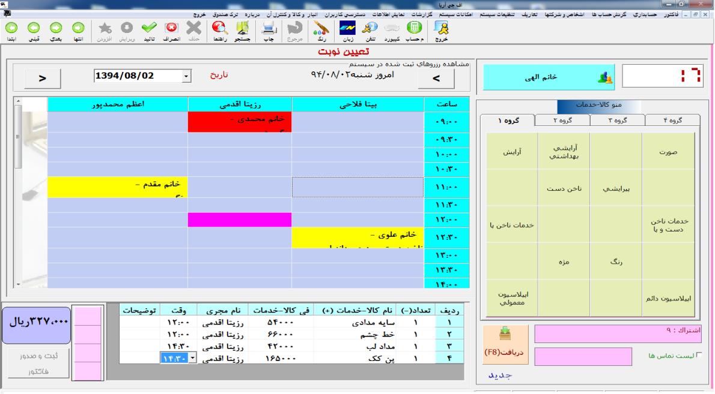The image size is (715, 394).
Task: Open the date dropdown 1394/08/02
Action: tap(186, 76)
